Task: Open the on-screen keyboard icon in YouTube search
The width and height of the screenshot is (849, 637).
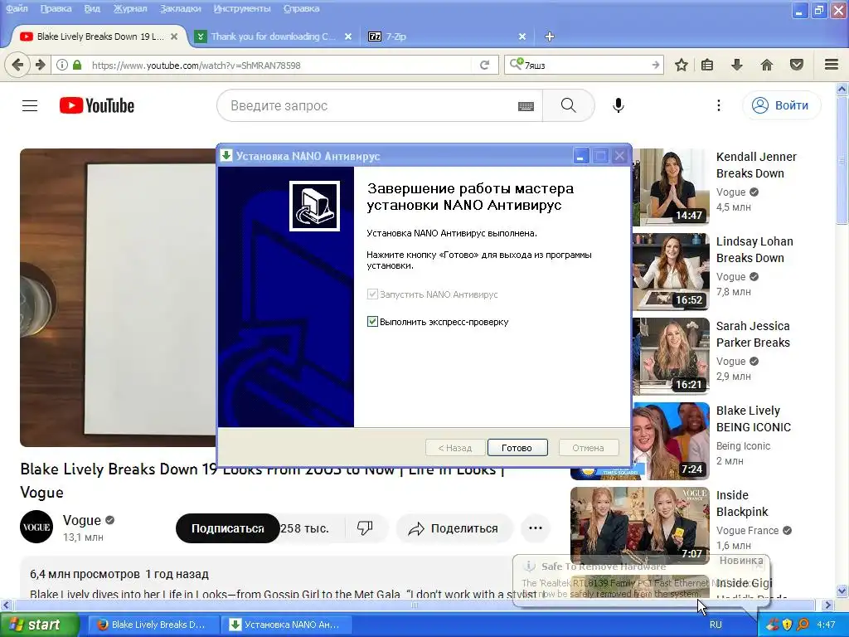Action: pos(526,106)
